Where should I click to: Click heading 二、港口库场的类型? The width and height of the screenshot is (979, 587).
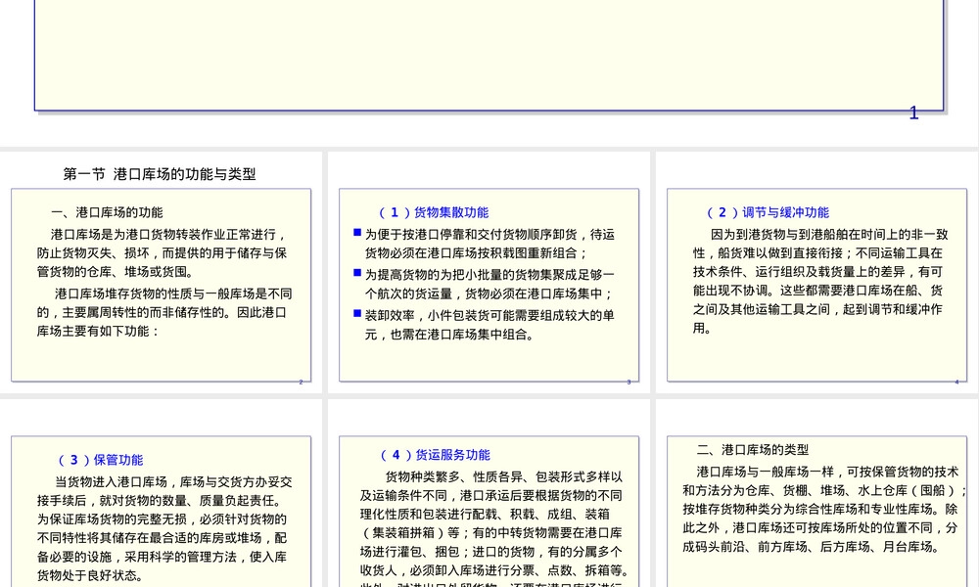click(752, 450)
